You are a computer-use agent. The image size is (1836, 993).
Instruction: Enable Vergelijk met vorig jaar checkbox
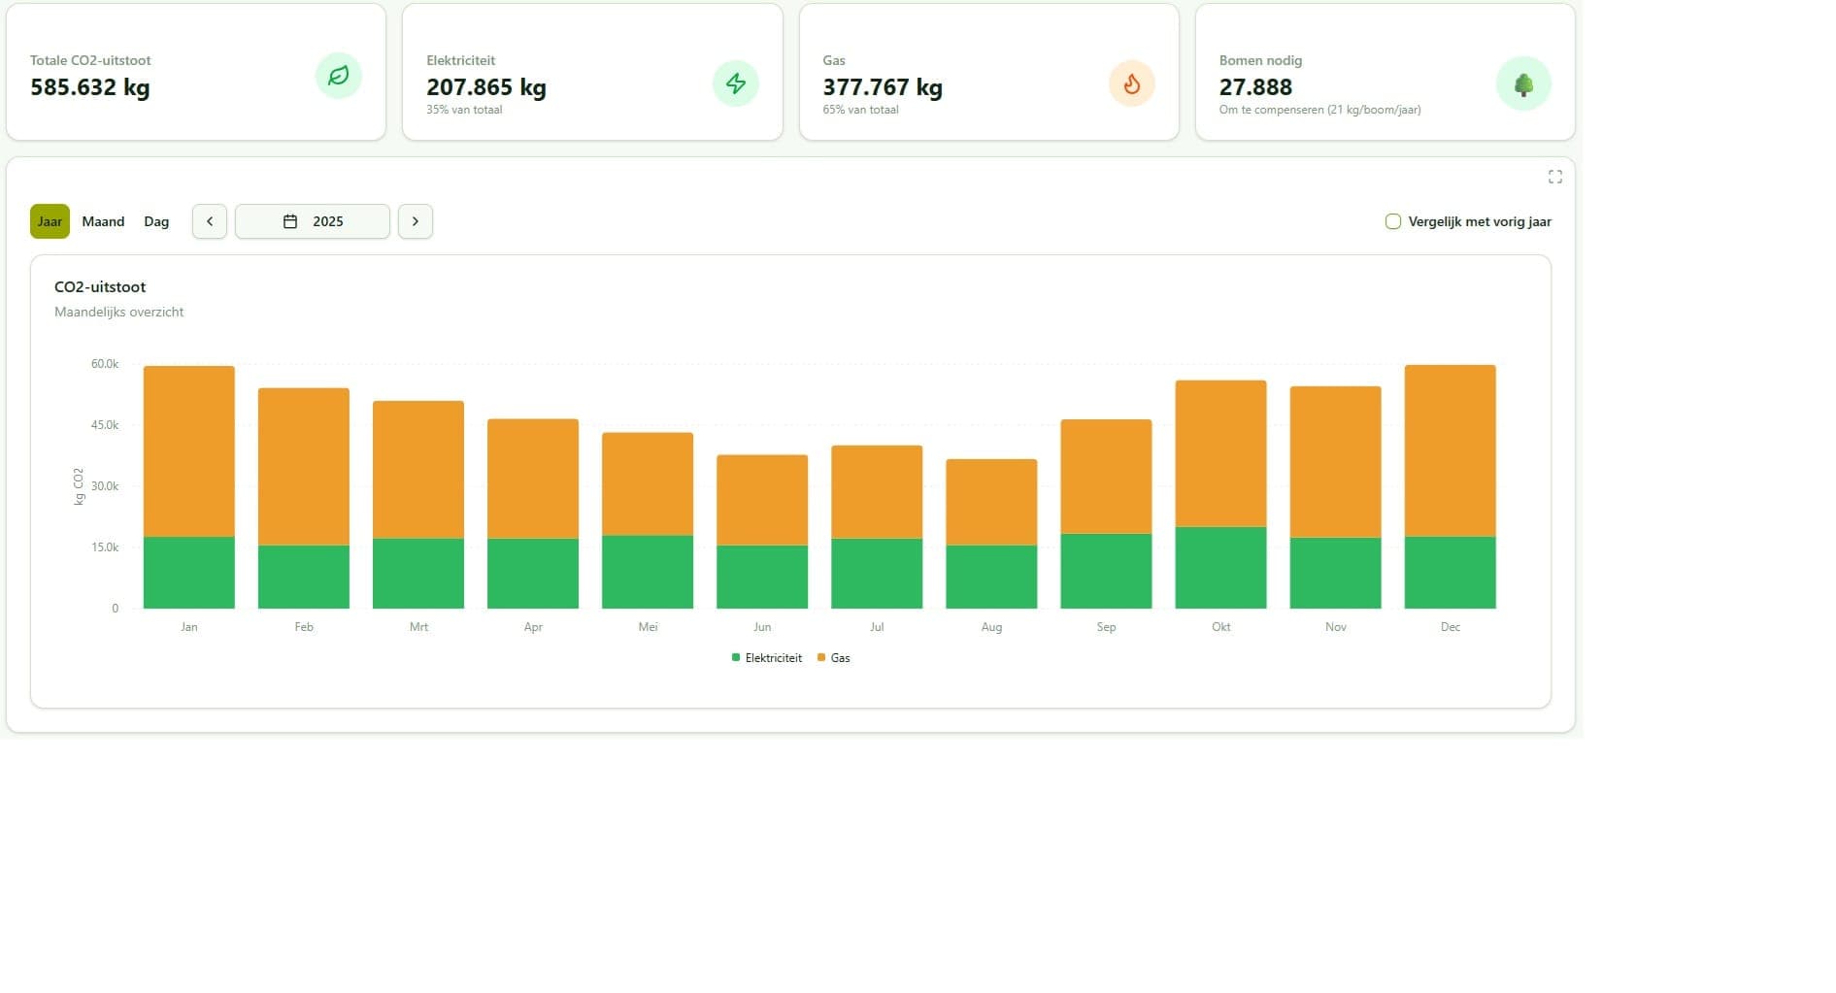click(x=1392, y=221)
